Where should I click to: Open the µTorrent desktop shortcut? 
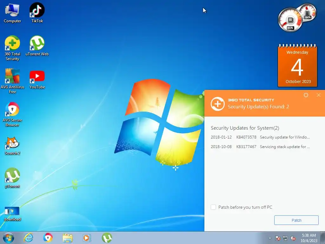[x=12, y=178]
